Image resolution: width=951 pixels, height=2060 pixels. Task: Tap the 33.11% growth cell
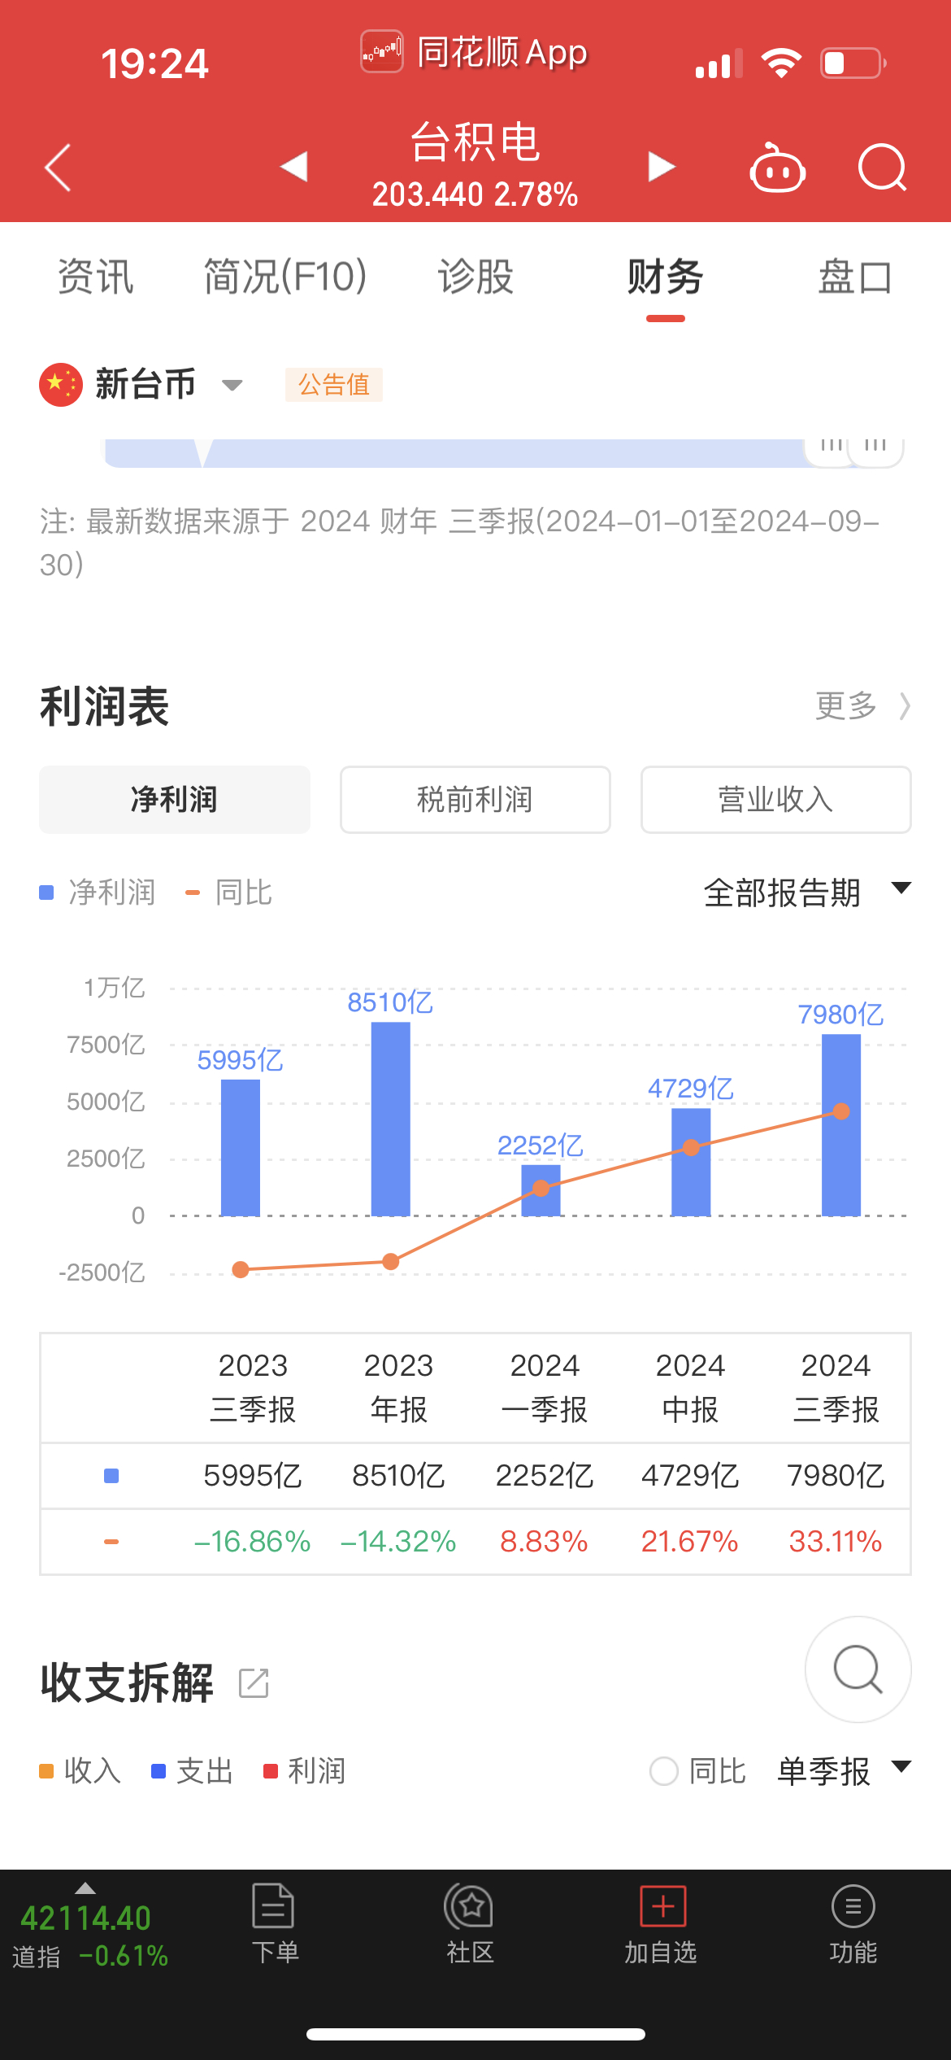tap(836, 1542)
